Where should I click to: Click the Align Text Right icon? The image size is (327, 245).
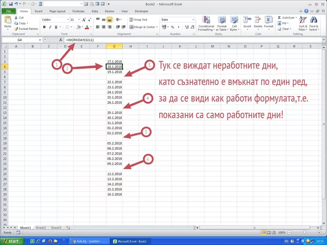pos(110,27)
